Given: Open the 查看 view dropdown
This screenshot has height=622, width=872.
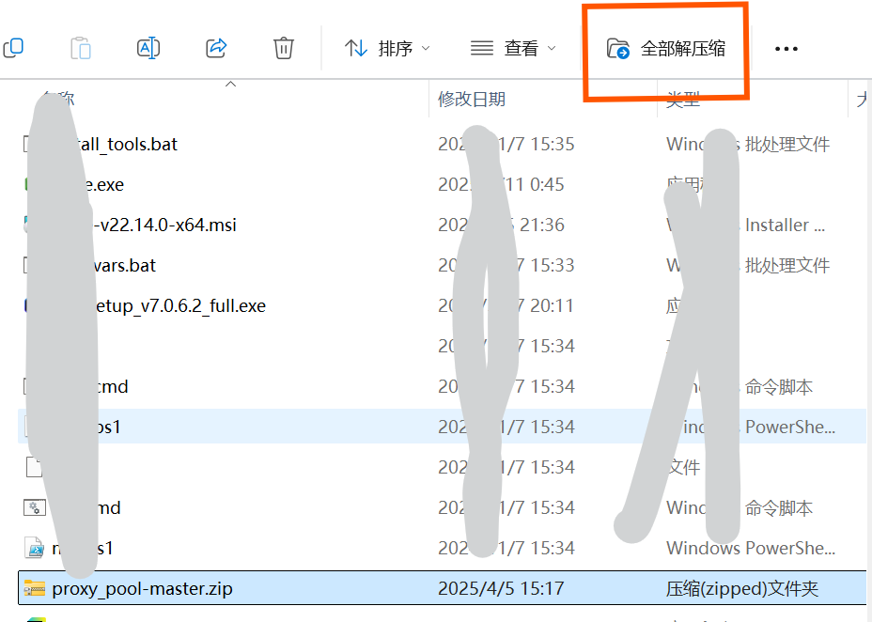Looking at the screenshot, I should pos(513,48).
